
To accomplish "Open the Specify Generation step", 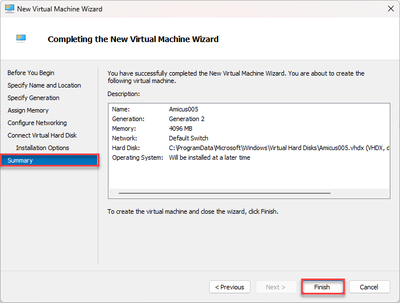I will pyautogui.click(x=34, y=98).
